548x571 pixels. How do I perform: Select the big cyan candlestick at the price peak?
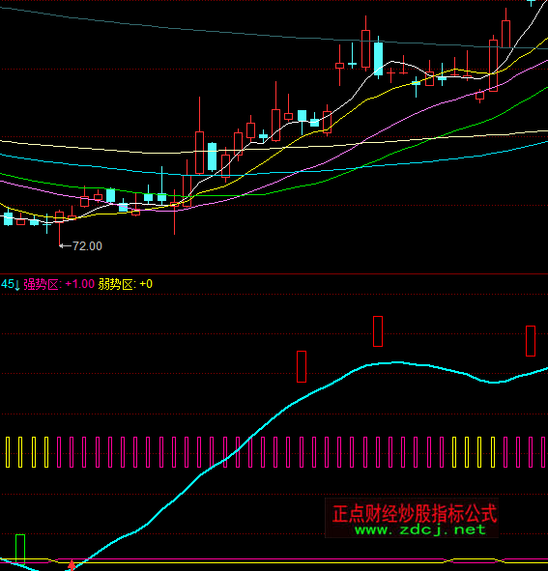pyautogui.click(x=379, y=58)
